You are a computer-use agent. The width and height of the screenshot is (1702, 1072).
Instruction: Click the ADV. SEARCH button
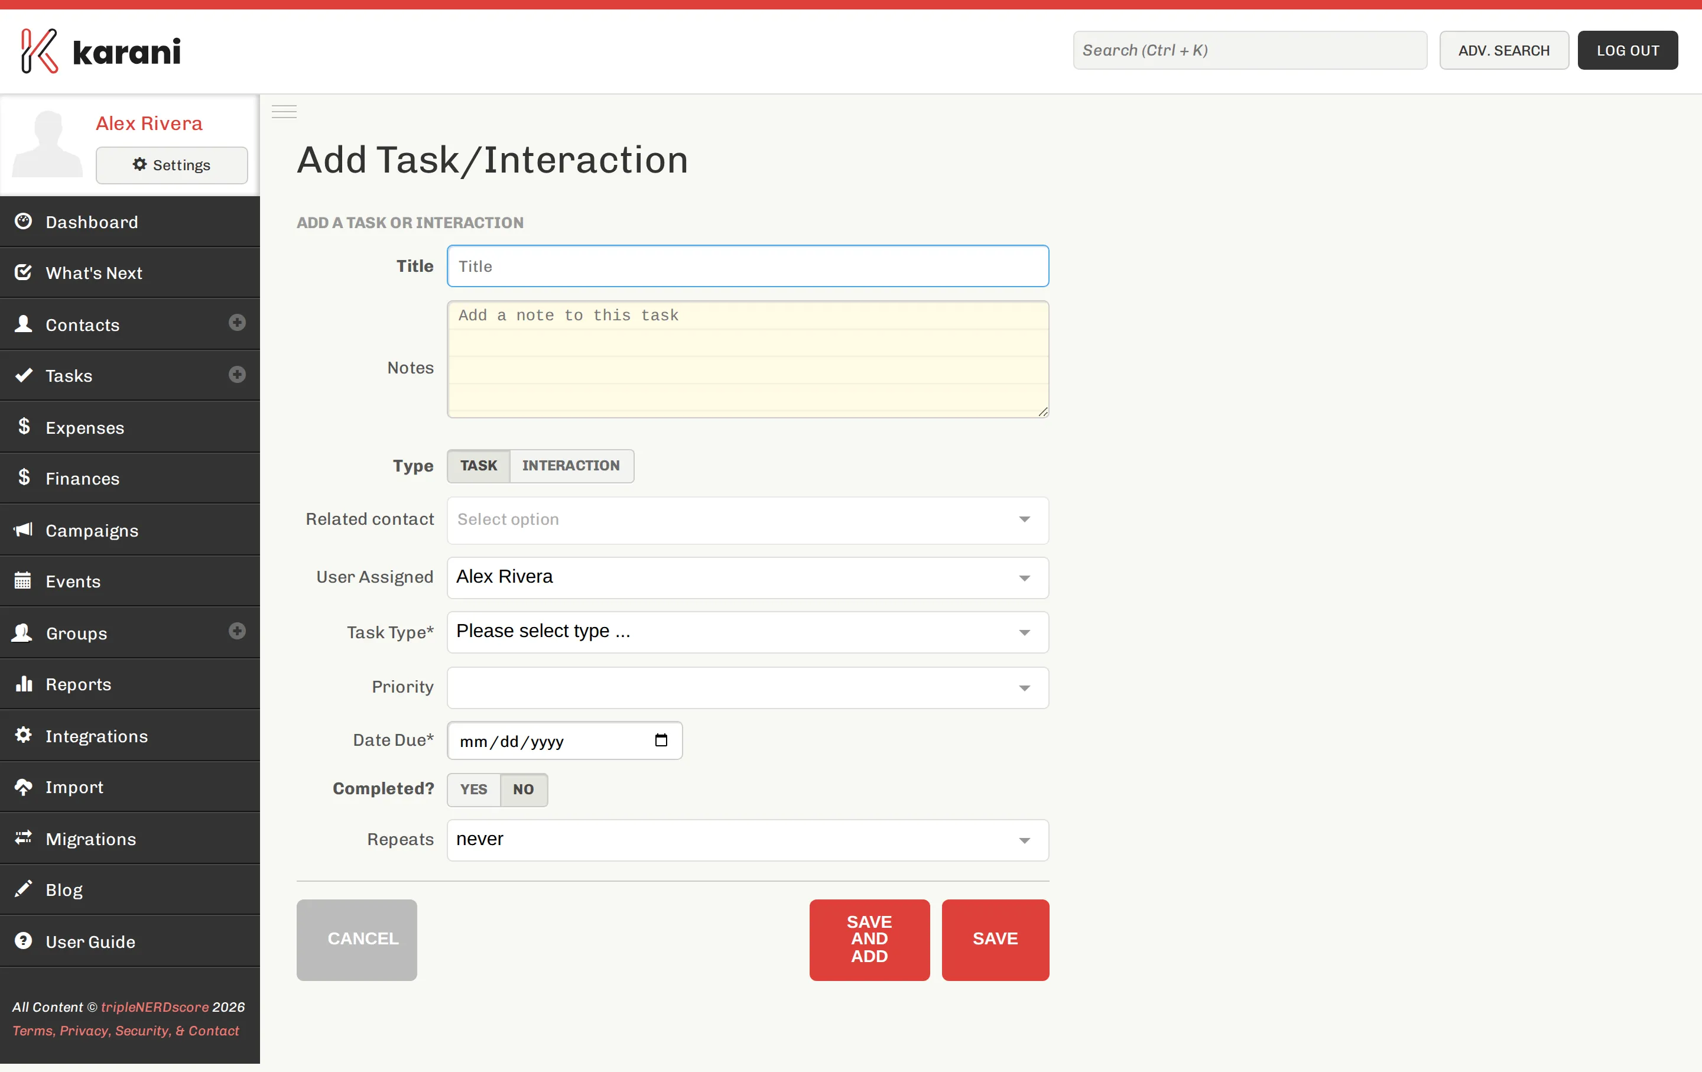click(1503, 50)
